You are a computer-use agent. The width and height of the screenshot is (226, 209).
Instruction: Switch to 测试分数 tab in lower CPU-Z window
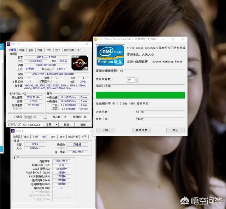73,137
